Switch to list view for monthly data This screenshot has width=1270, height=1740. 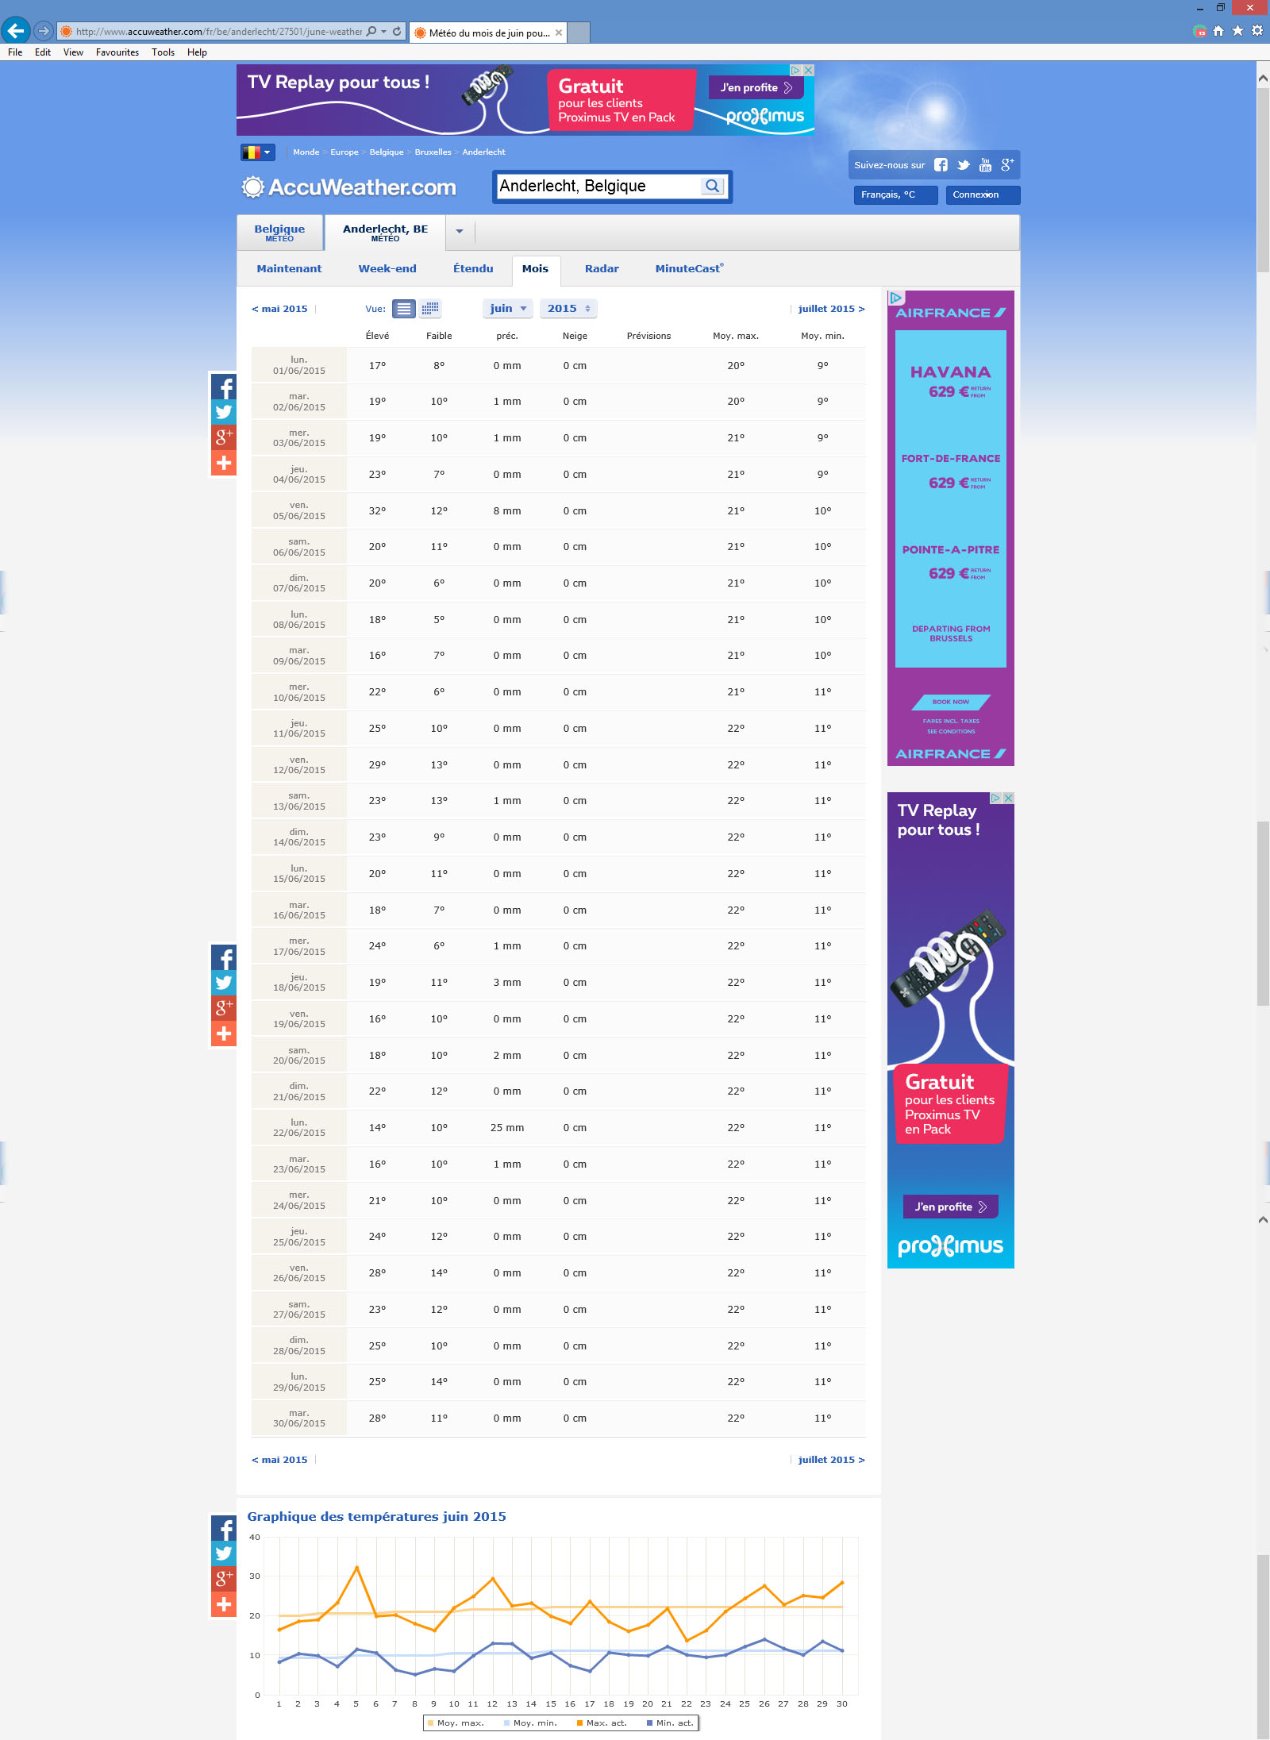(x=404, y=309)
